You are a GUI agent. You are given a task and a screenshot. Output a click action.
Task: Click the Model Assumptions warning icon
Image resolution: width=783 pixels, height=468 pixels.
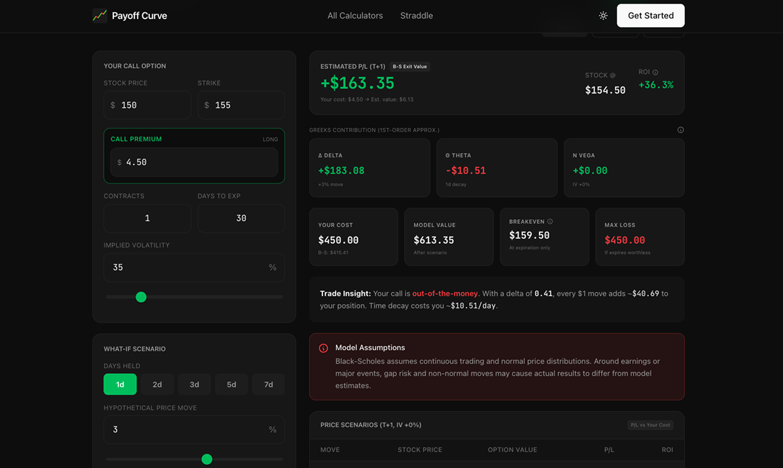click(323, 347)
